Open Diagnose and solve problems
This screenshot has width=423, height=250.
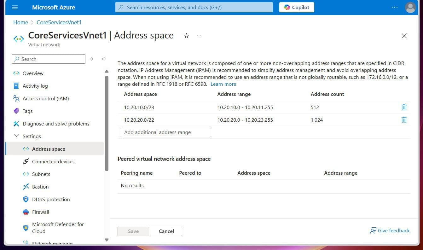click(56, 124)
